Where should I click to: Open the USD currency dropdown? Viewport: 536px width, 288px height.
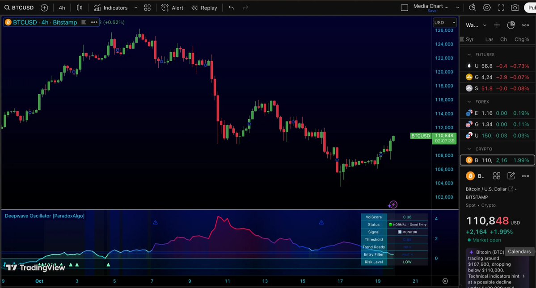click(444, 22)
